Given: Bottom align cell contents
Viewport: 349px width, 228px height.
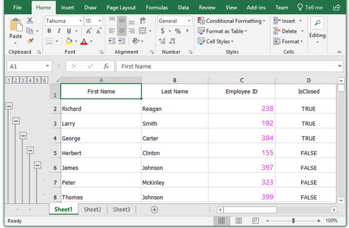Looking at the screenshot, I should (x=132, y=22).
